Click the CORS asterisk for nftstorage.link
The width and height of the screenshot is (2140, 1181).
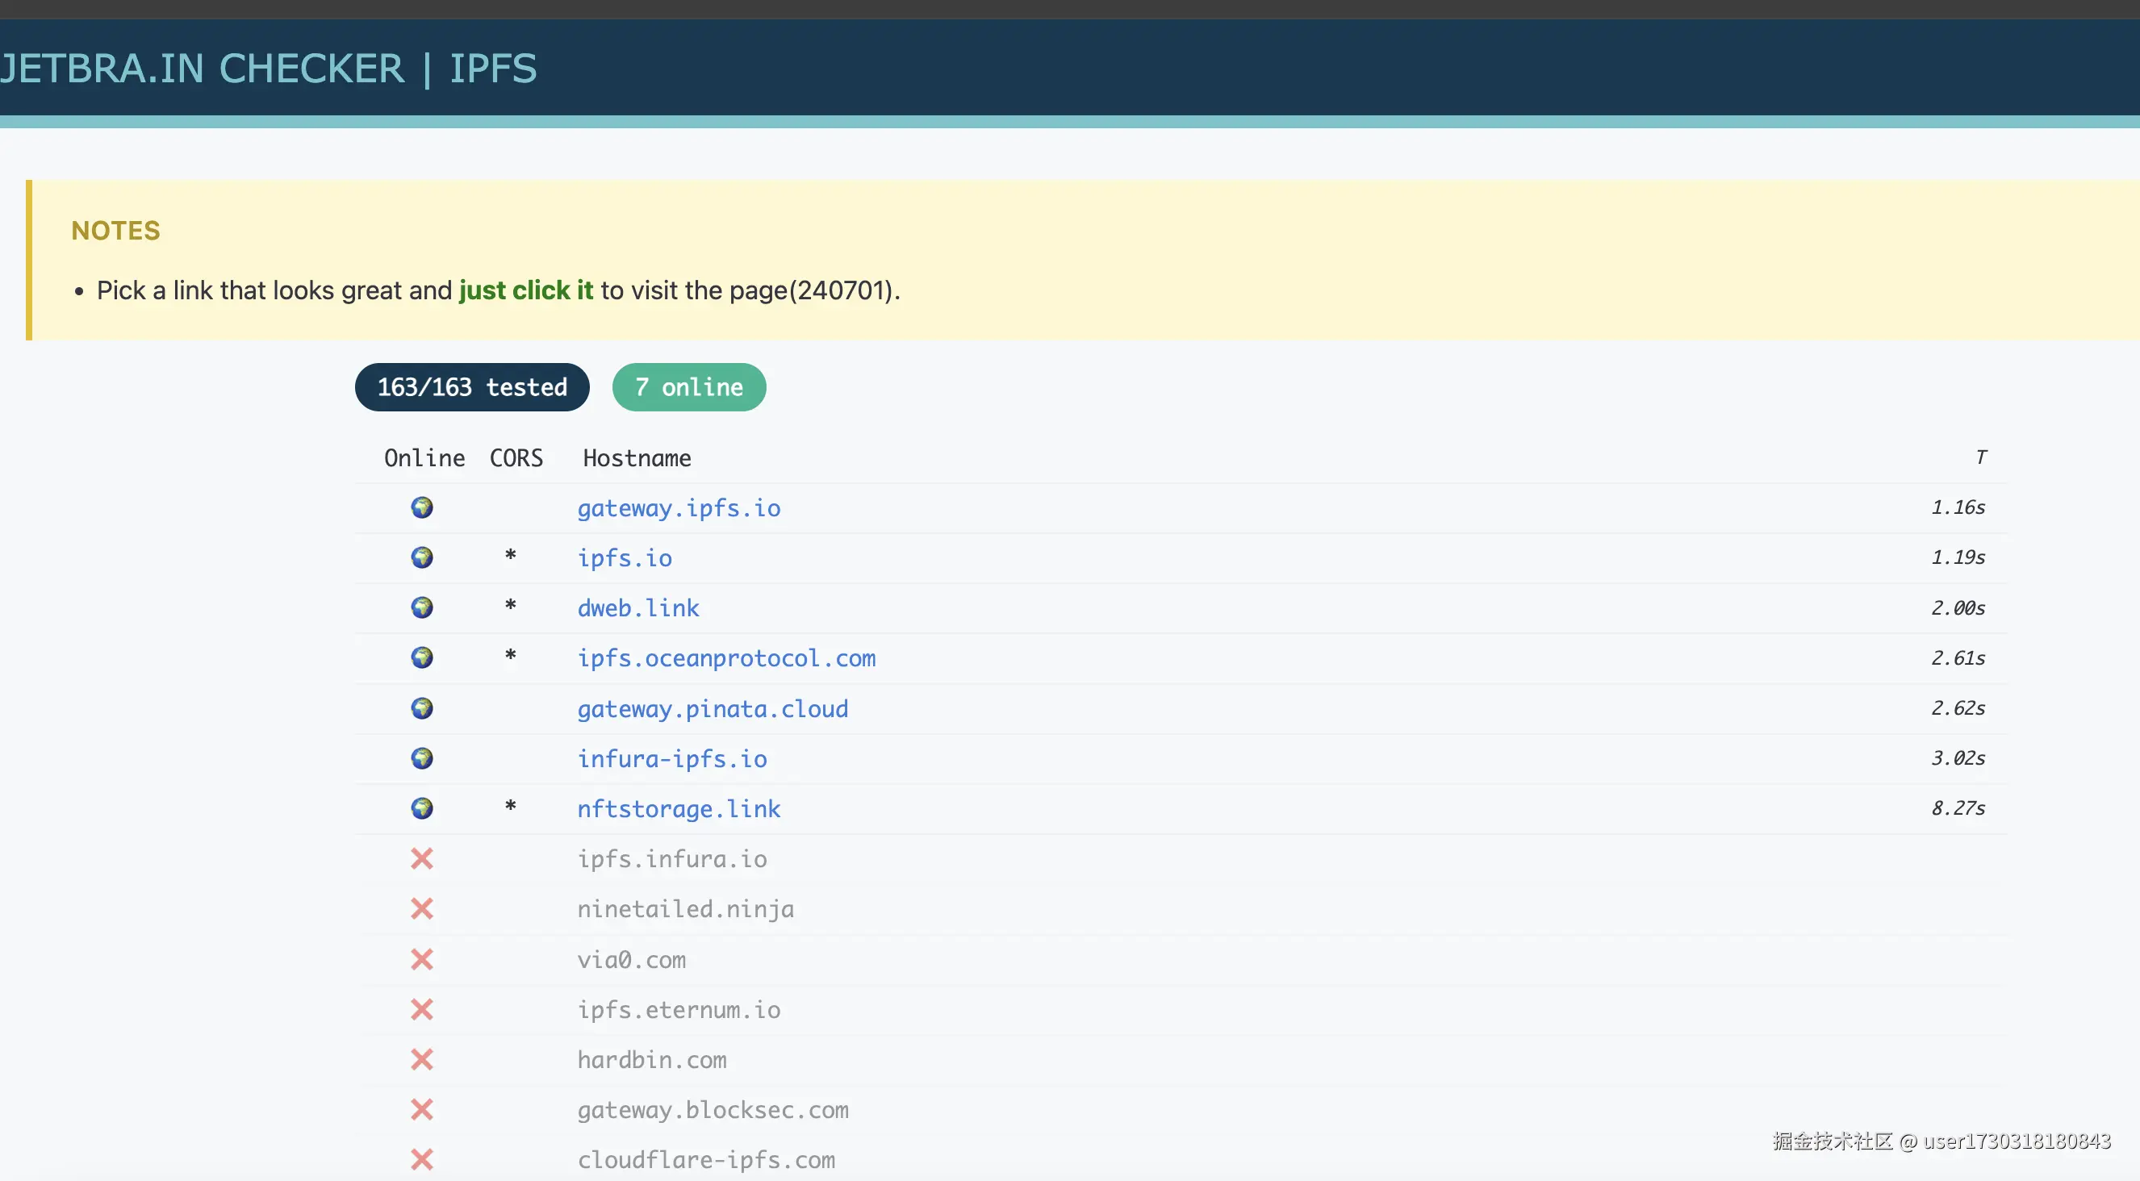pos(511,806)
